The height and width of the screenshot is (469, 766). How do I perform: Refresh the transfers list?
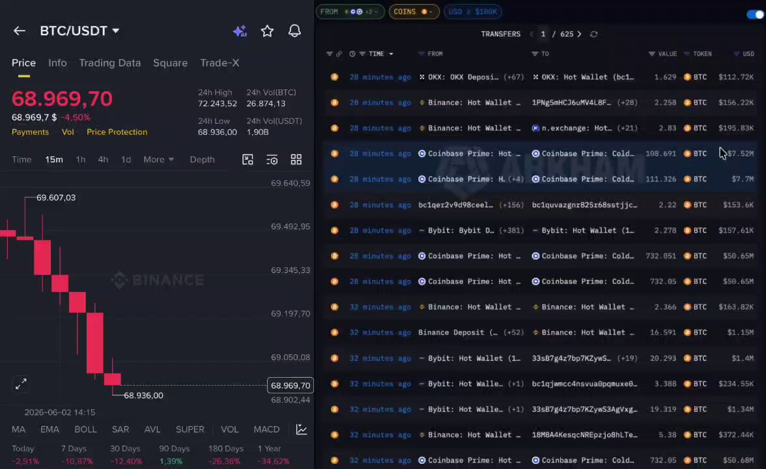pos(593,34)
